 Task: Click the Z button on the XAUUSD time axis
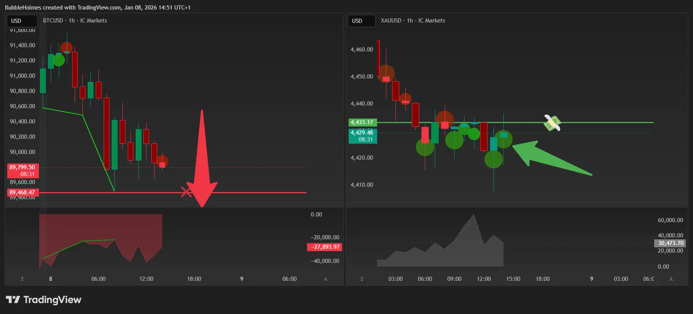tap(362, 279)
